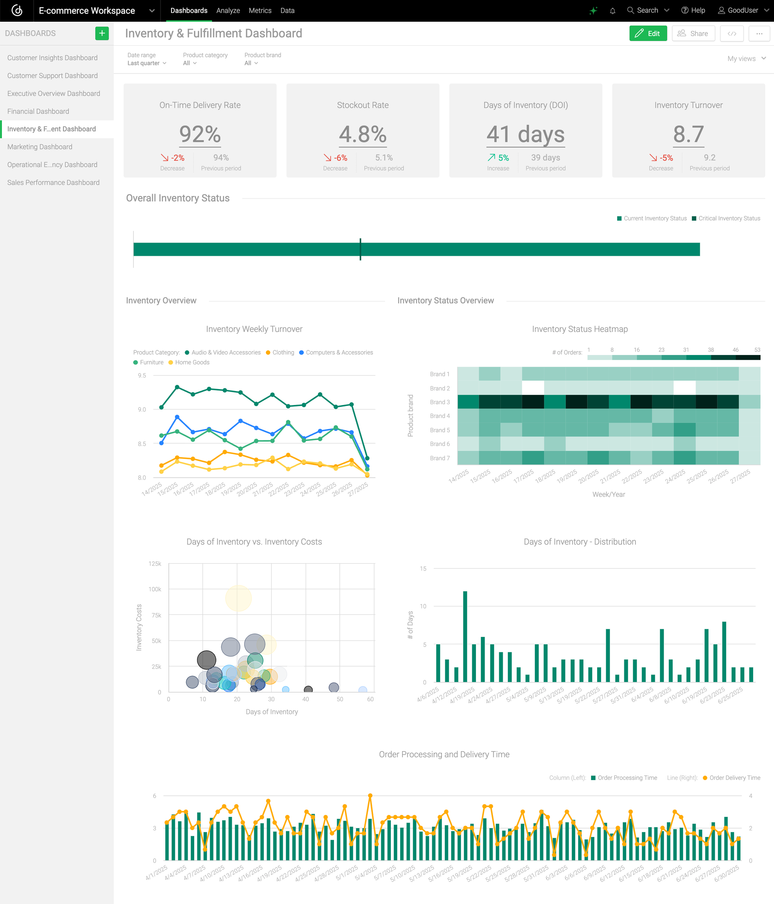Click the Edit button
774x904 pixels.
pos(648,33)
